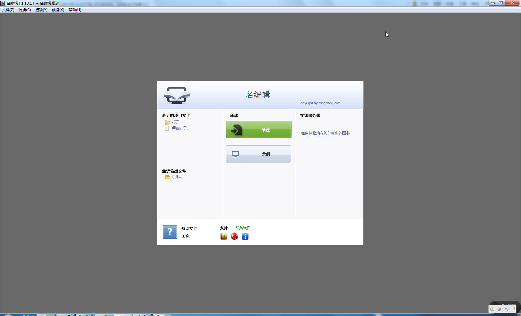
Task: Click the 示例 button
Action: click(259, 154)
